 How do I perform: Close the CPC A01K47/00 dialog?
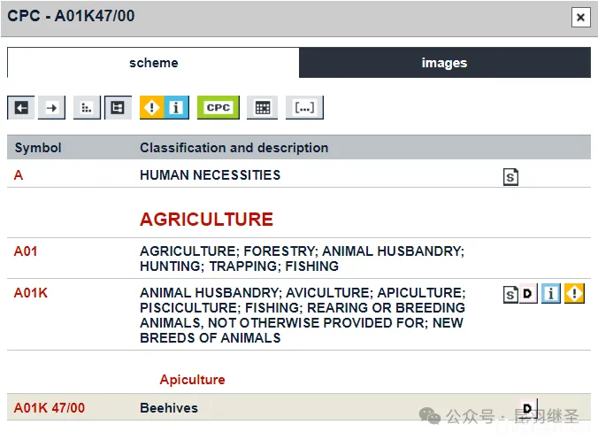pyautogui.click(x=580, y=17)
